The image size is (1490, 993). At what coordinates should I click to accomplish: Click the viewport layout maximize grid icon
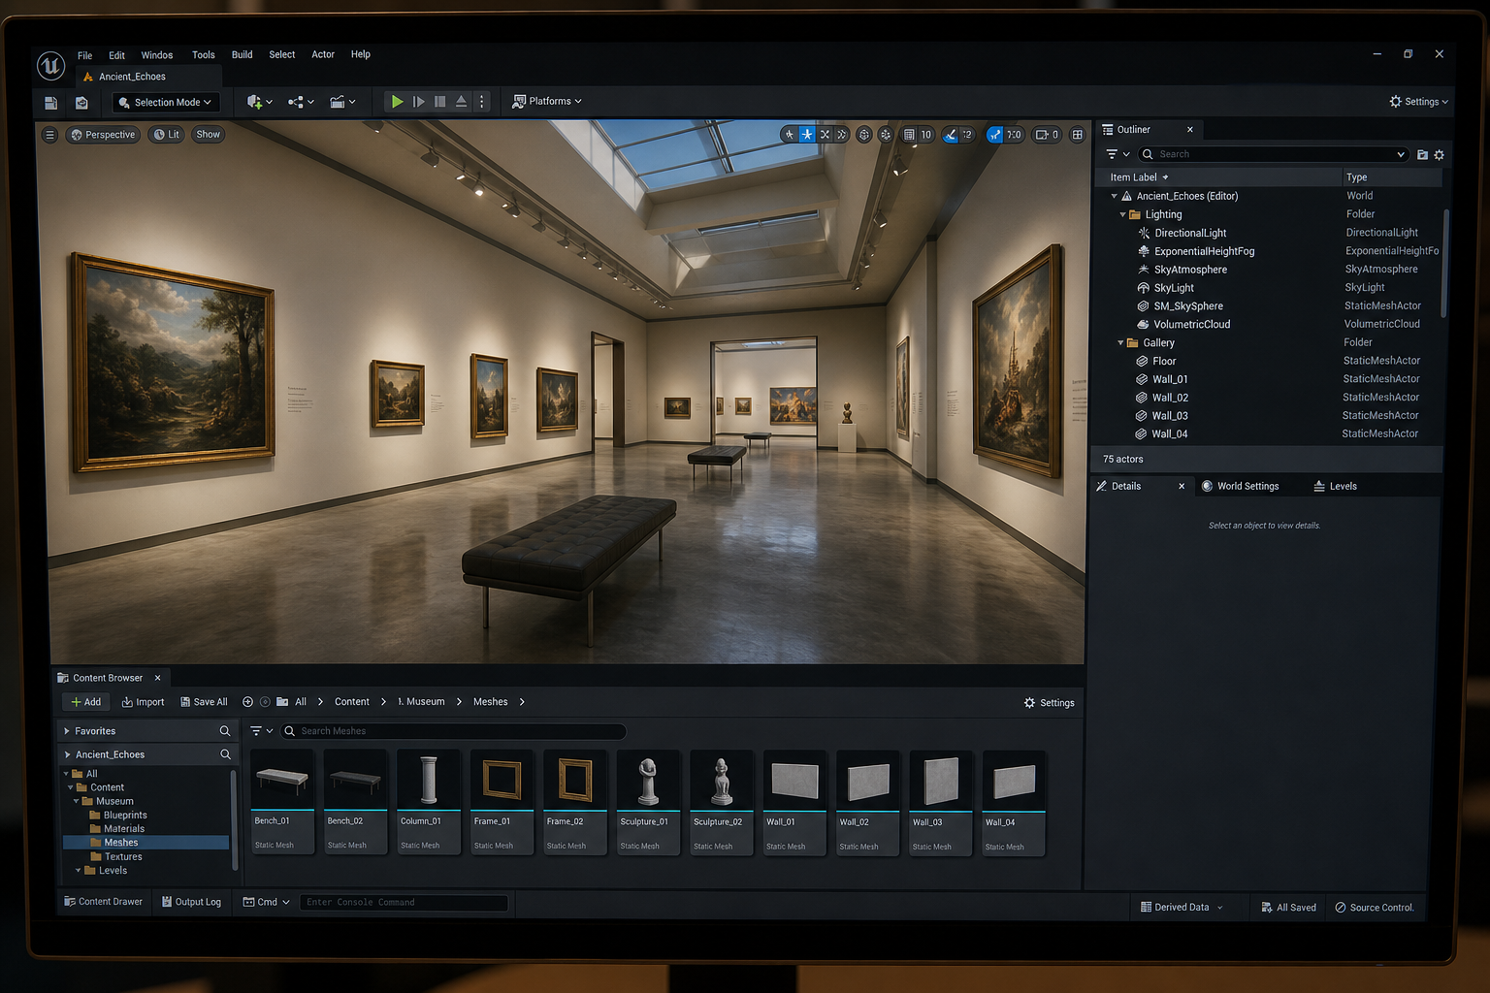tap(1077, 135)
